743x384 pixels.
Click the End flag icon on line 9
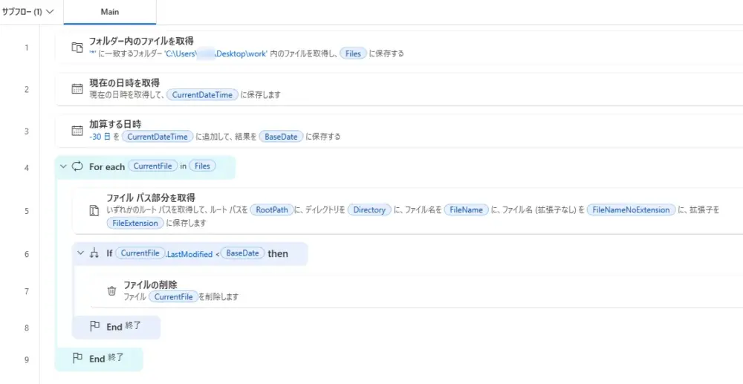coord(77,358)
